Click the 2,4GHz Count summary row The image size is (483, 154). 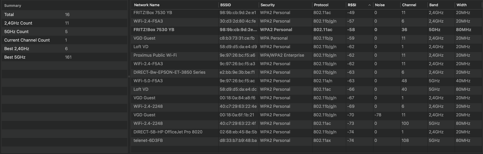pos(64,23)
